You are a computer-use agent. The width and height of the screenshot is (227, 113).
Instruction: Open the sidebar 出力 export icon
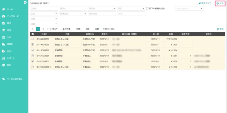coord(3,51)
